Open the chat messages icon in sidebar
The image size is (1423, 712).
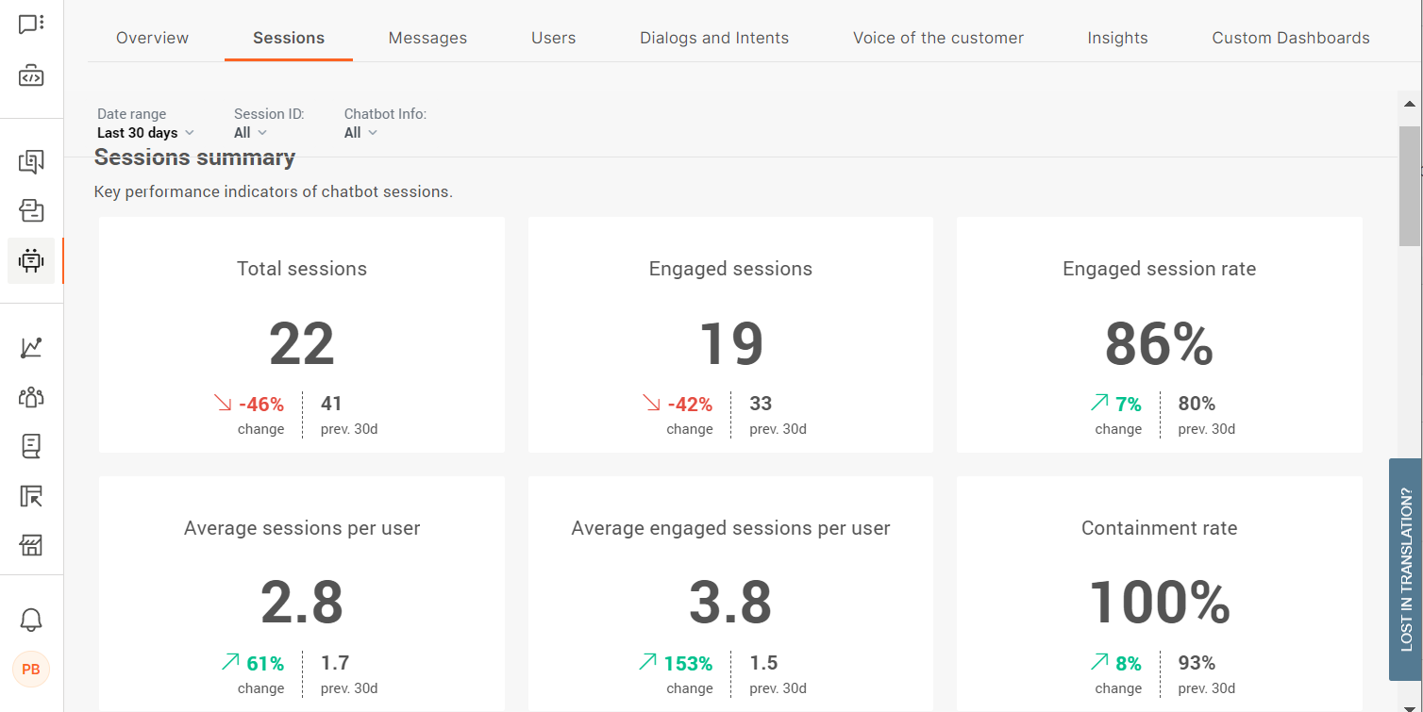coord(31,24)
